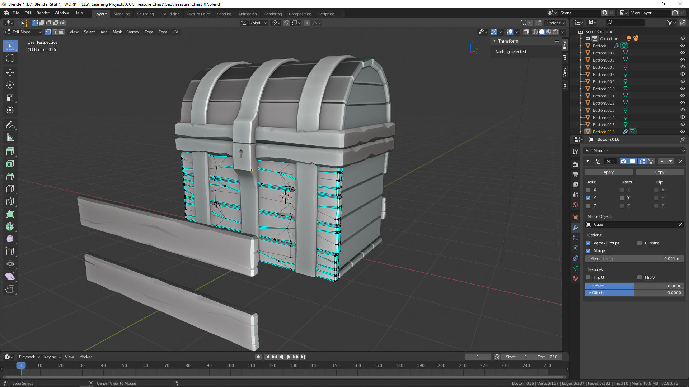689x387 pixels.
Task: Select the Measure tool
Action: 10,138
